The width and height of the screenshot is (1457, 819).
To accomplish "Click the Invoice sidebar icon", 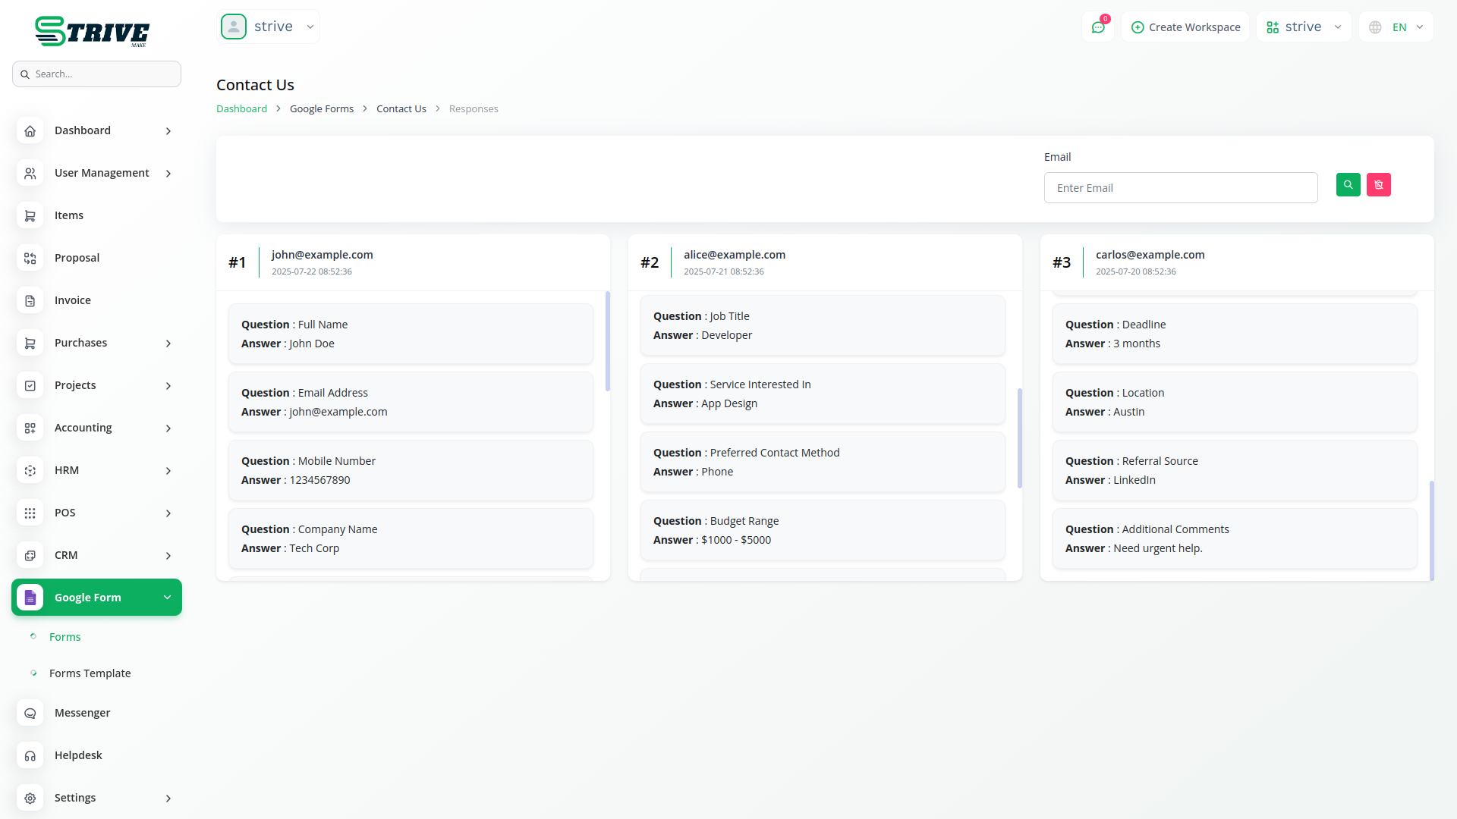I will (30, 301).
